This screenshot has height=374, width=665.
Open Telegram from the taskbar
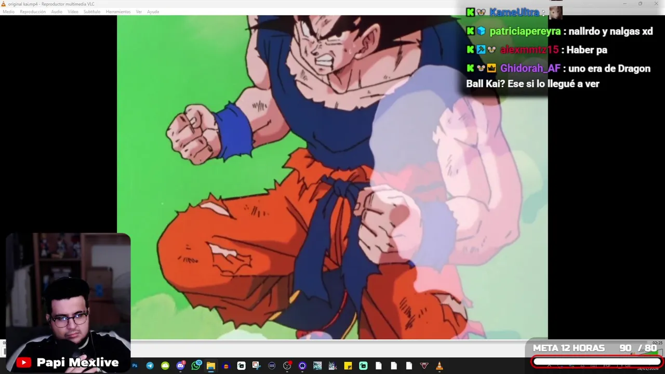click(150, 366)
